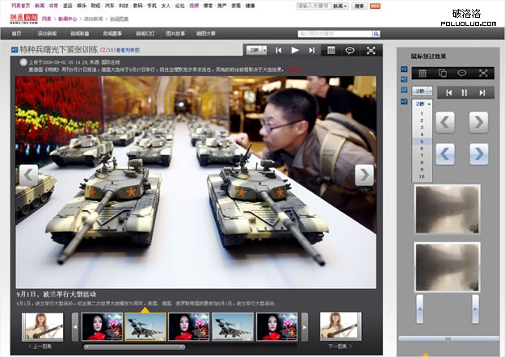
Task: Click the comment bubble icon in top toolbar
Action: point(350,50)
